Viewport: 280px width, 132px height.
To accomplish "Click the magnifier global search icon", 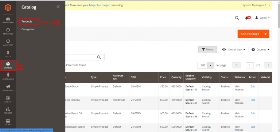I will tap(237, 18).
